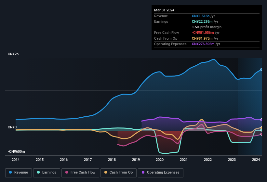Click the Earnings teal end-point marker

(261, 130)
